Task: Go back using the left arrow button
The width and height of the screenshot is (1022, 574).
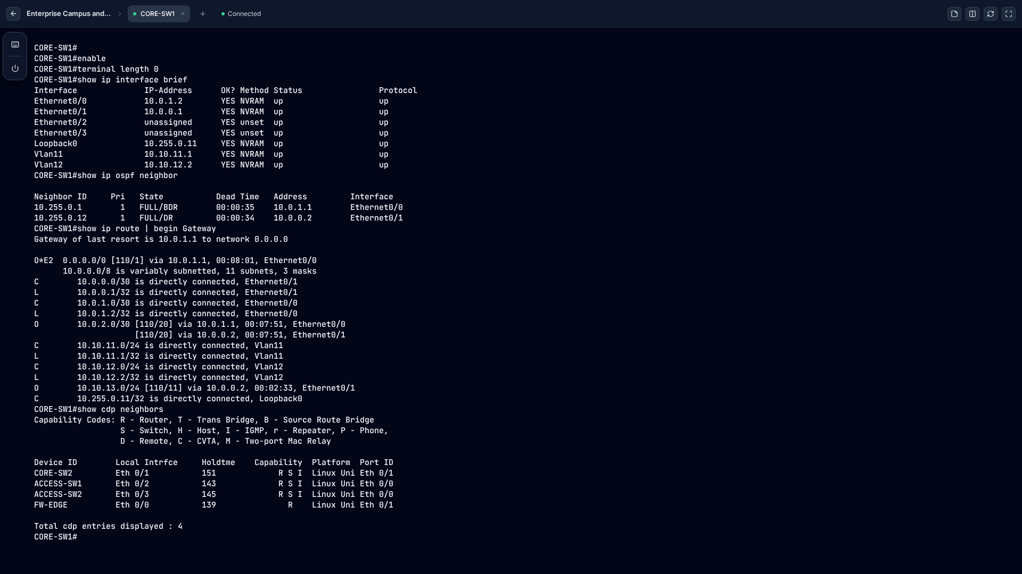Action: [13, 14]
